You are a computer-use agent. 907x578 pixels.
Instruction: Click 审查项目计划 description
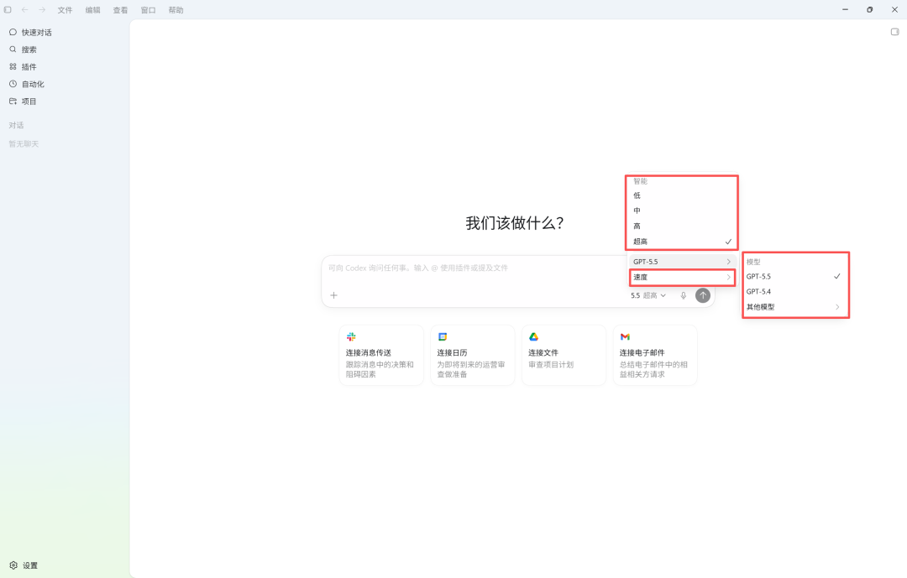click(551, 365)
